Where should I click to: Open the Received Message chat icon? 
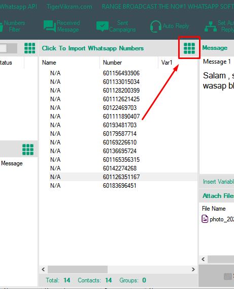click(x=50, y=26)
